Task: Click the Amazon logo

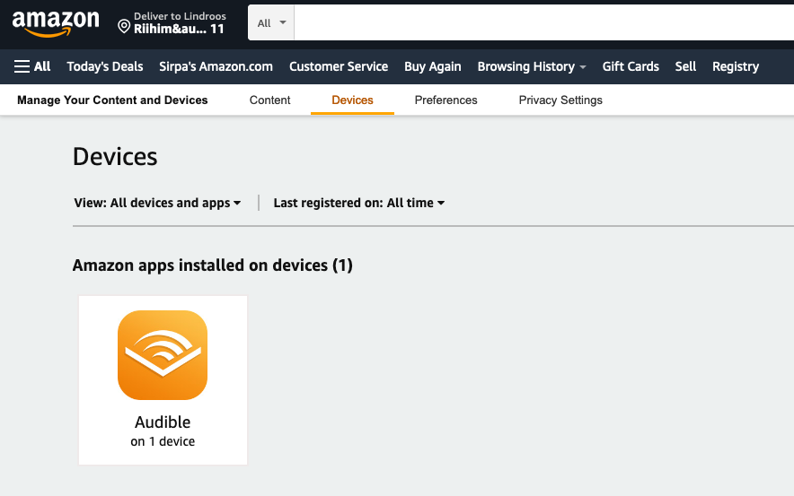Action: click(56, 23)
